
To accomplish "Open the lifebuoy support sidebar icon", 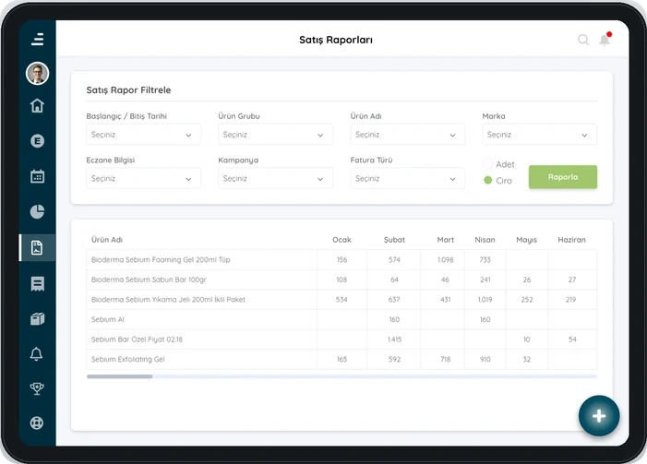I will (37, 423).
